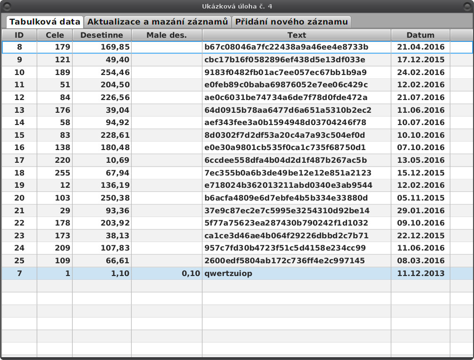Click the date 10.07.2016

coord(421,123)
